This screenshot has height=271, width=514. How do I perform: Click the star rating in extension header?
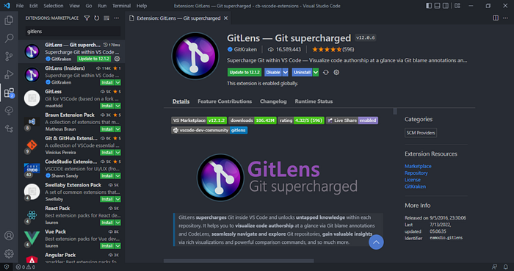click(x=333, y=49)
